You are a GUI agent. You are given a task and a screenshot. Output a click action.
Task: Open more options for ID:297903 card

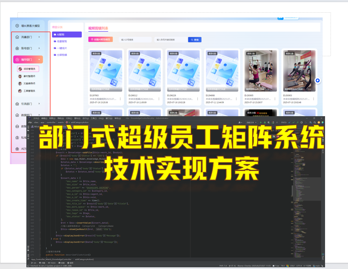coord(120,99)
